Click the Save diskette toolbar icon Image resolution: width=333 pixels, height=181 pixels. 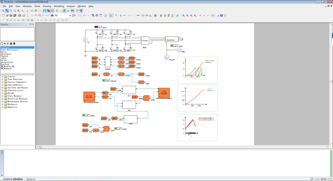coord(11,16)
